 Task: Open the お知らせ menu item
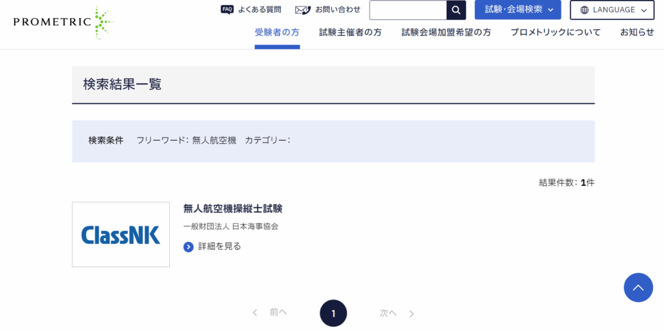pyautogui.click(x=637, y=32)
